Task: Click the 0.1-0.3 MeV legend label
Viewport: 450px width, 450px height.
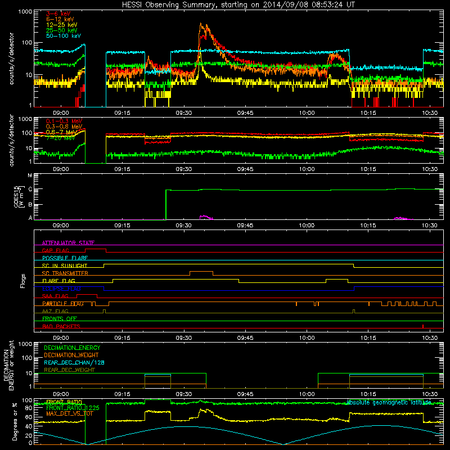Action: 64,121
